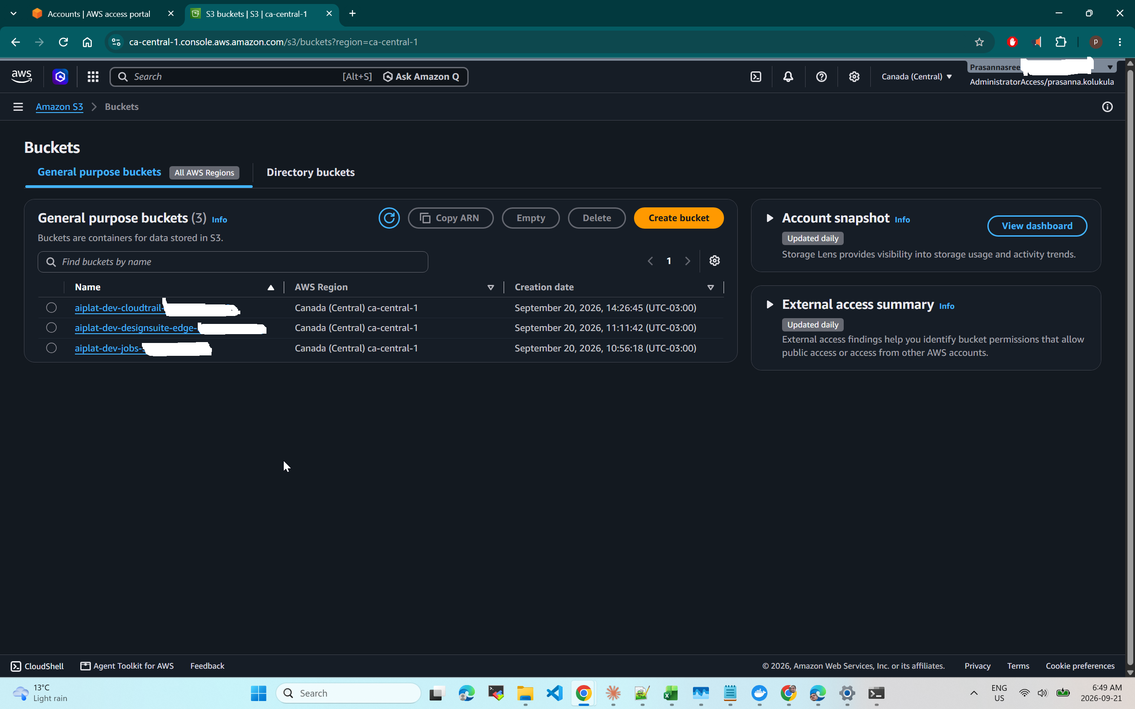The height and width of the screenshot is (709, 1135).
Task: Reload the browser page
Action: (63, 42)
